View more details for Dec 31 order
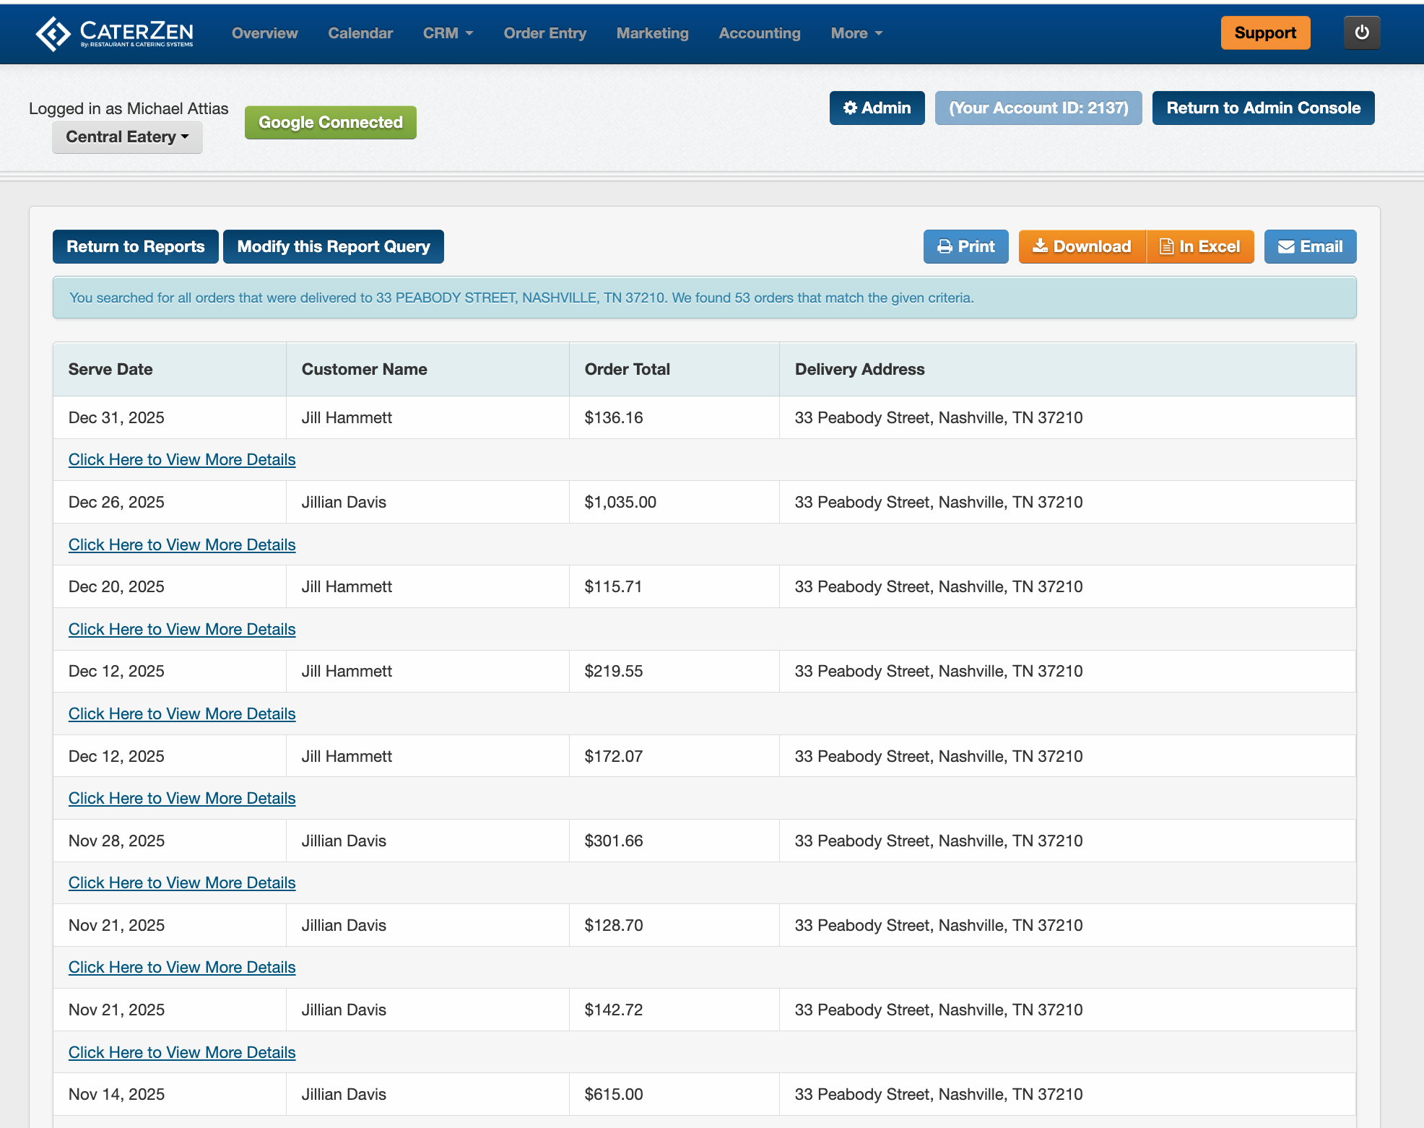Screen dimensions: 1424x1128 182,460
